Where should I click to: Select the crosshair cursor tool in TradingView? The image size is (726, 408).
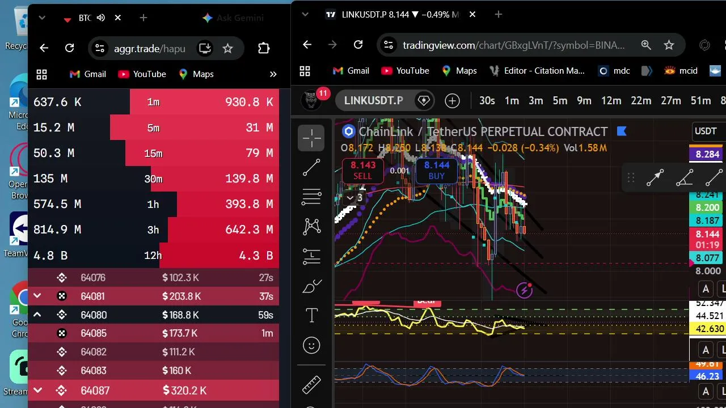click(311, 138)
